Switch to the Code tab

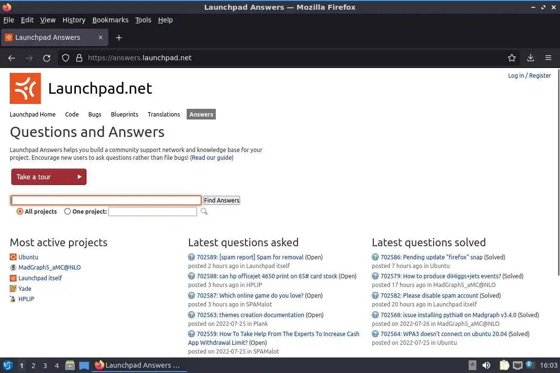(72, 114)
